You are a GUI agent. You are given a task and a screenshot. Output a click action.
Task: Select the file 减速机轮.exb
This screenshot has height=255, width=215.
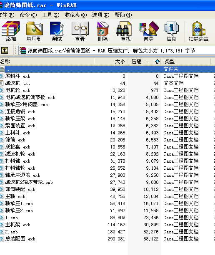point(20,154)
